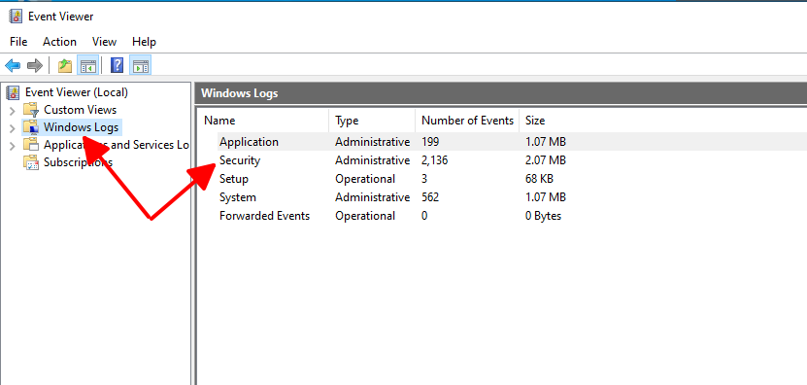807x385 pixels.
Task: Expand the Windows Logs tree node
Action: [x=13, y=127]
